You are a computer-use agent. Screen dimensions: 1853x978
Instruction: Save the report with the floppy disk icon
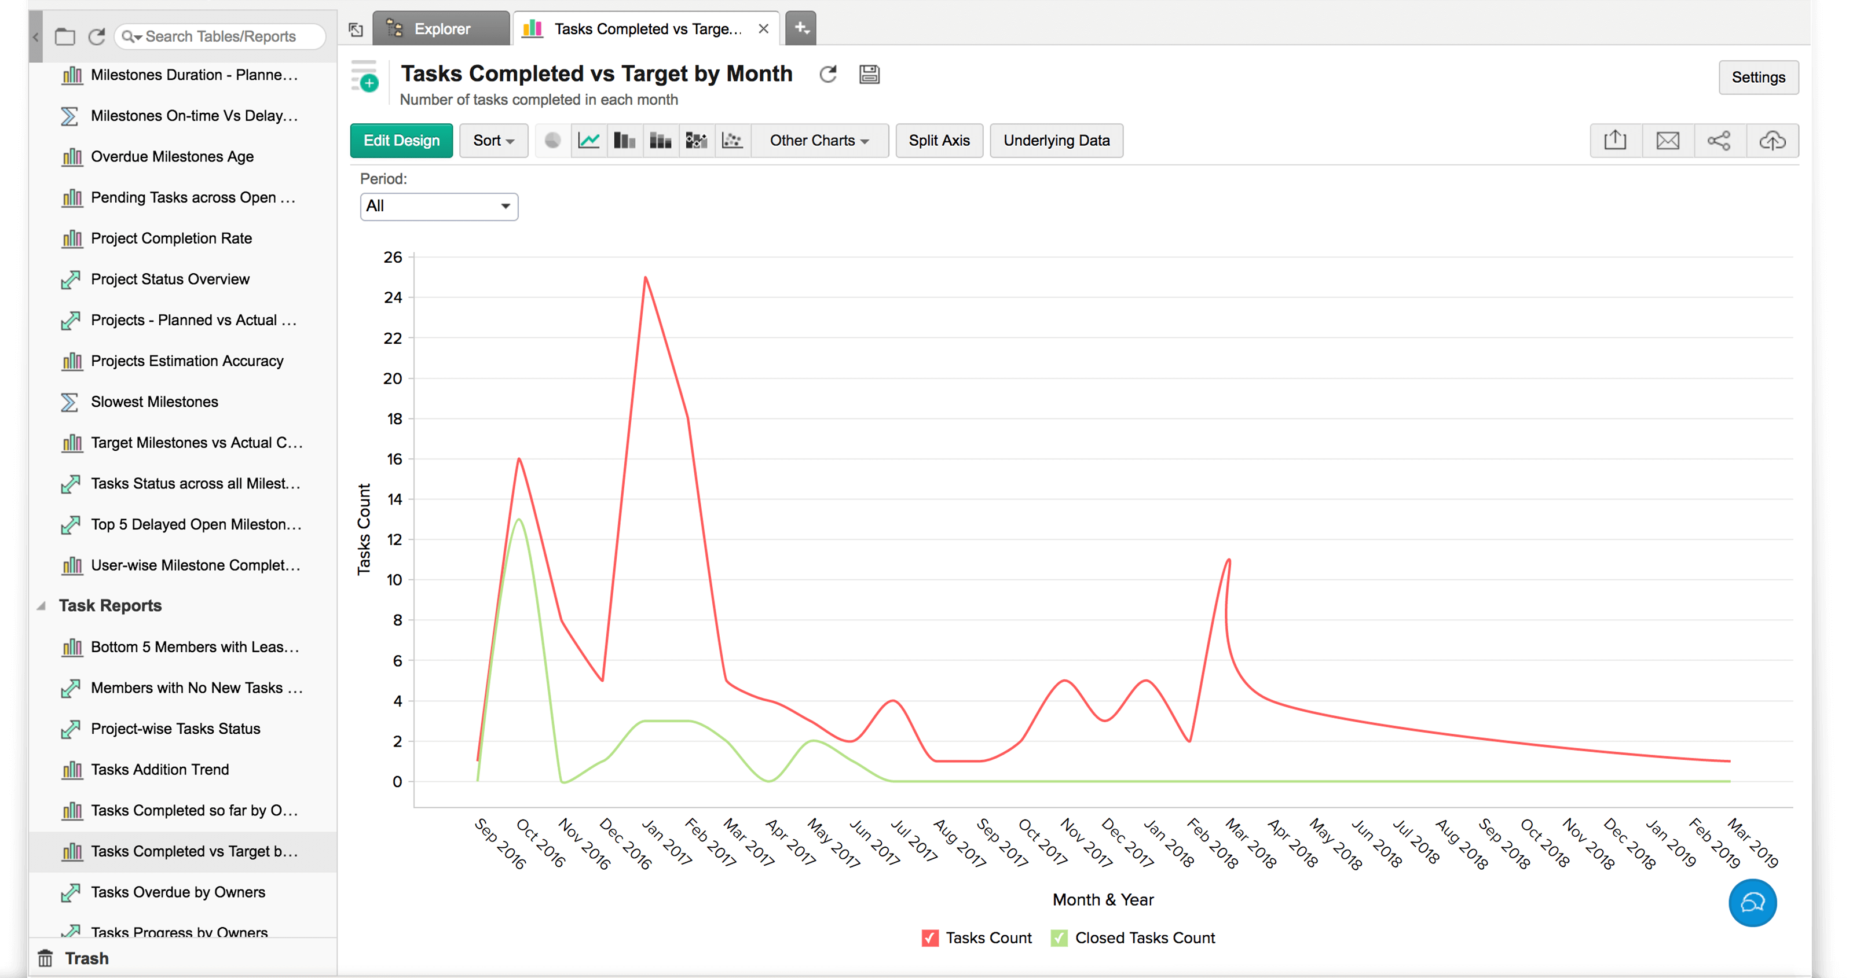[869, 74]
